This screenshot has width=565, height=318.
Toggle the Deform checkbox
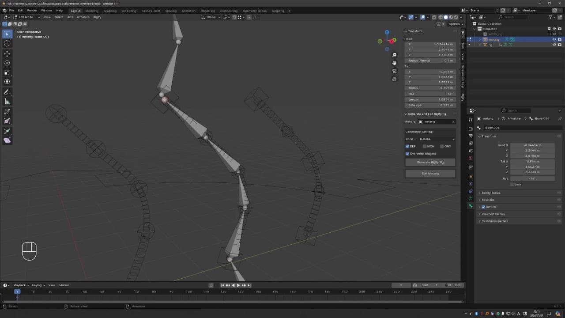(483, 207)
